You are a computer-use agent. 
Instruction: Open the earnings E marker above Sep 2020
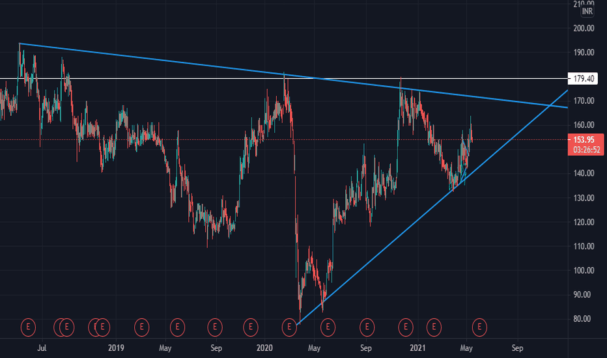[367, 327]
